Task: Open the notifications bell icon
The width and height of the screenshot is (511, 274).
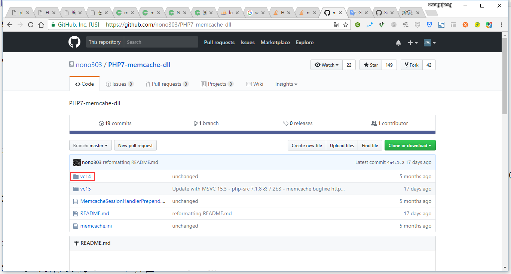Action: [398, 43]
